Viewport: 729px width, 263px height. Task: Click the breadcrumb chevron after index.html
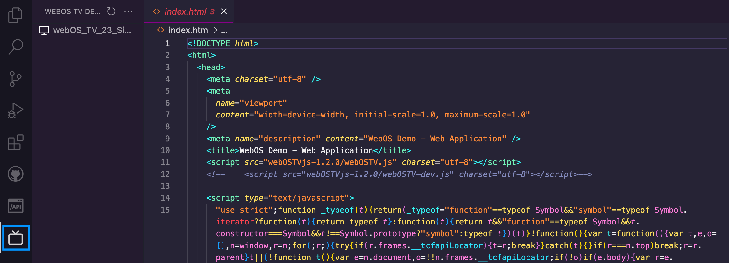click(x=216, y=30)
